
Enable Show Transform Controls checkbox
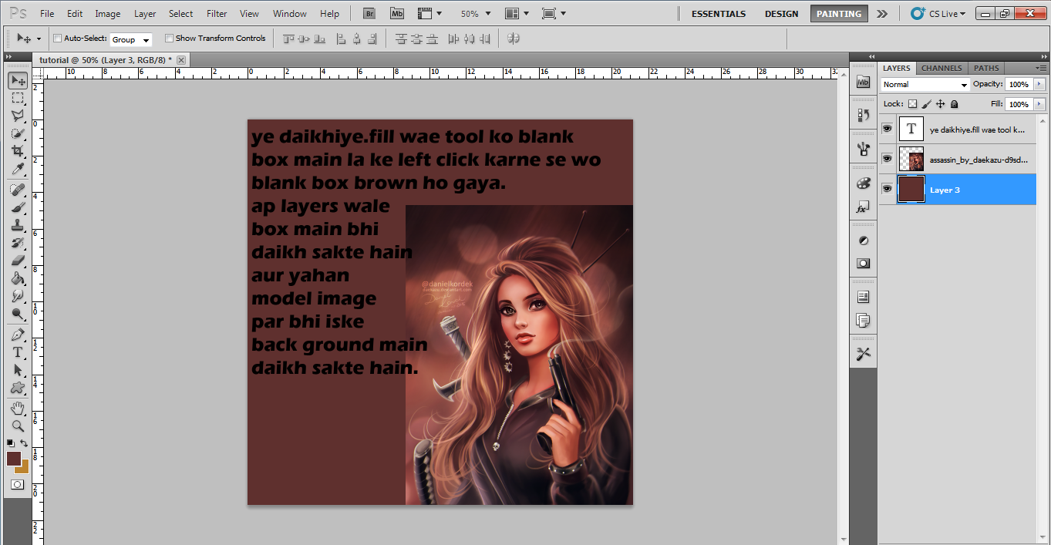(169, 38)
